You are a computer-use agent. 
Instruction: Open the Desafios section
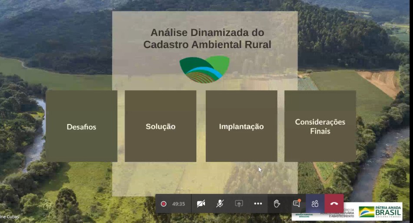(x=81, y=126)
